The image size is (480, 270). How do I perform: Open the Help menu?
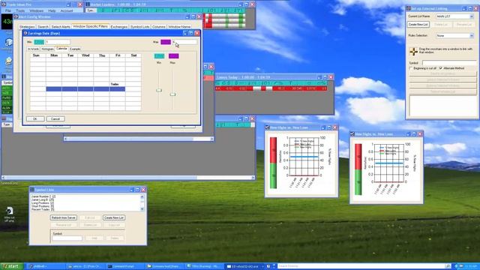point(52,10)
